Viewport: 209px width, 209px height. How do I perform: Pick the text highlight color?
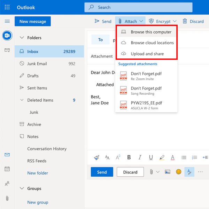tap(162, 157)
